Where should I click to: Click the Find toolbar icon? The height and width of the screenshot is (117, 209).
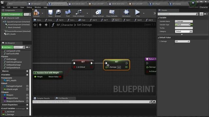tap(68, 13)
